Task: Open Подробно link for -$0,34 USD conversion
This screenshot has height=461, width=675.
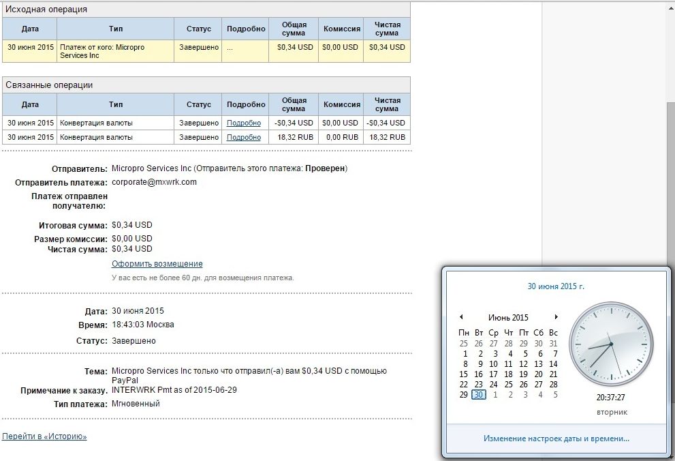Action: [244, 123]
